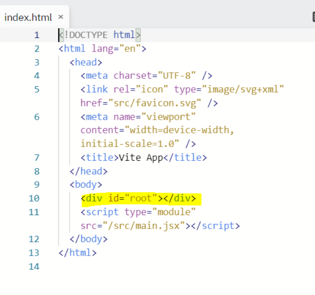Click the highlighted div id="root" line
Screen dimensions: 315x295
click(x=138, y=199)
